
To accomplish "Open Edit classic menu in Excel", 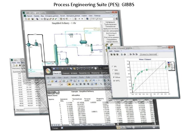I will [x=53, y=78].
